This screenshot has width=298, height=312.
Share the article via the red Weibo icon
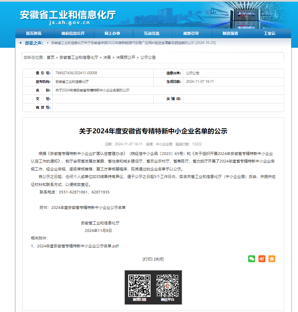[262, 259]
